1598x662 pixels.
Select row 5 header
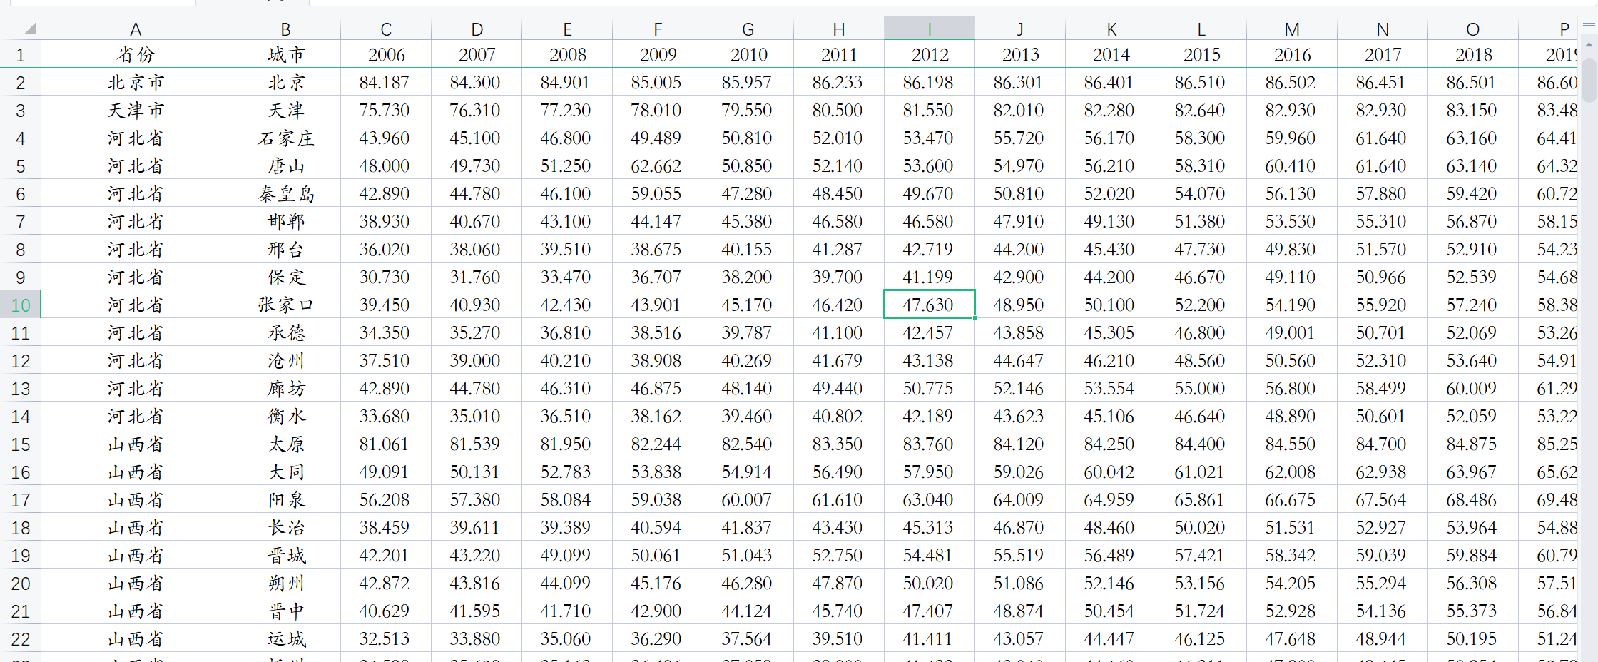click(x=20, y=166)
